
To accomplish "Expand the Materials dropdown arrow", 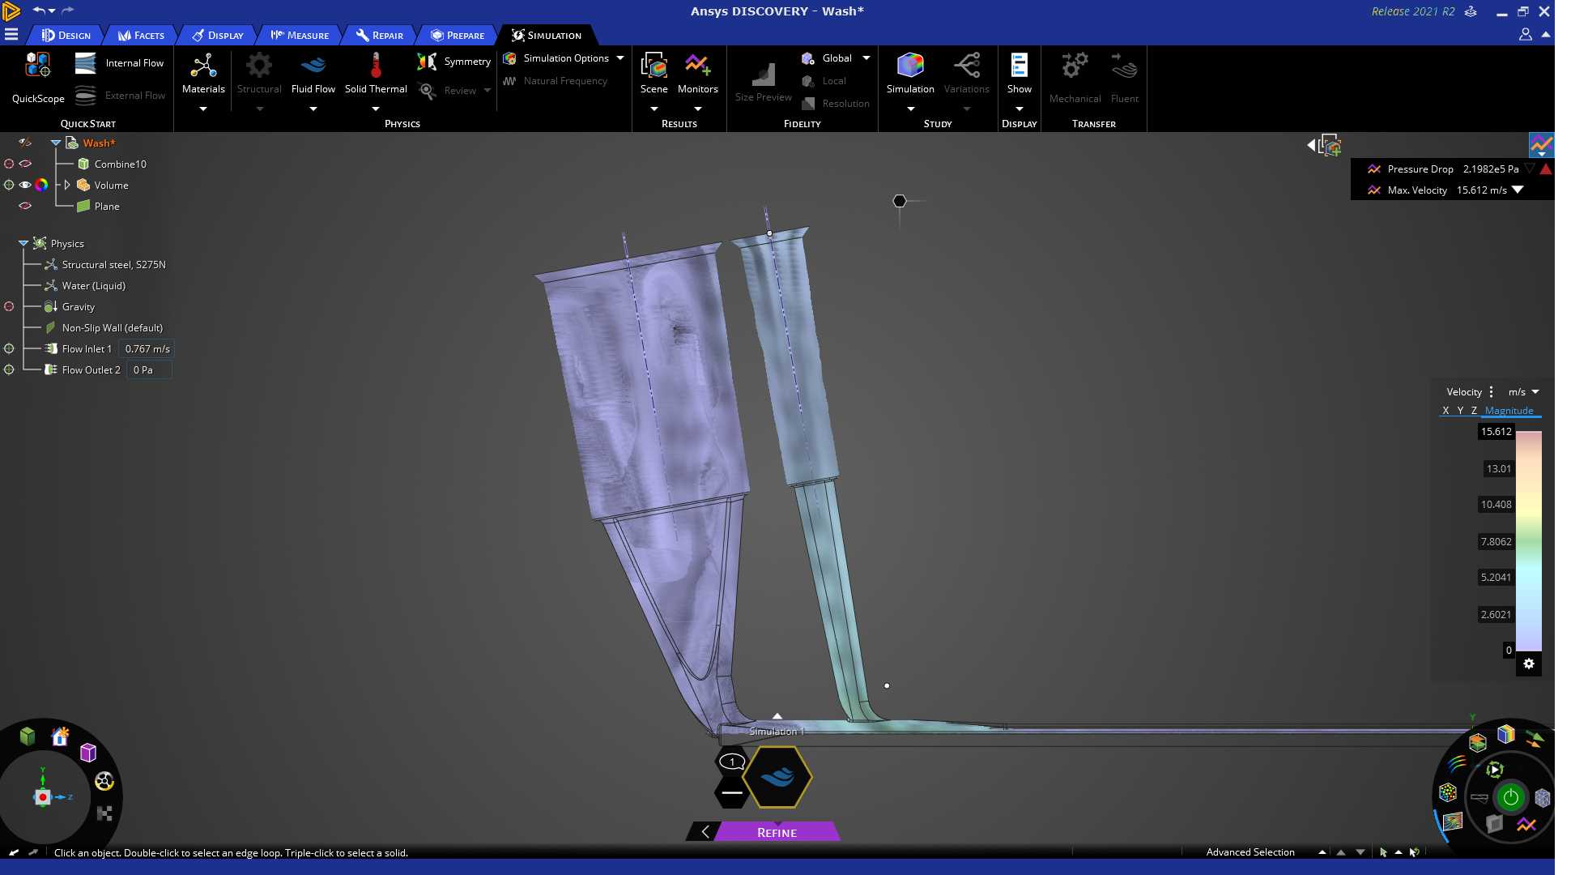I will (x=203, y=109).
